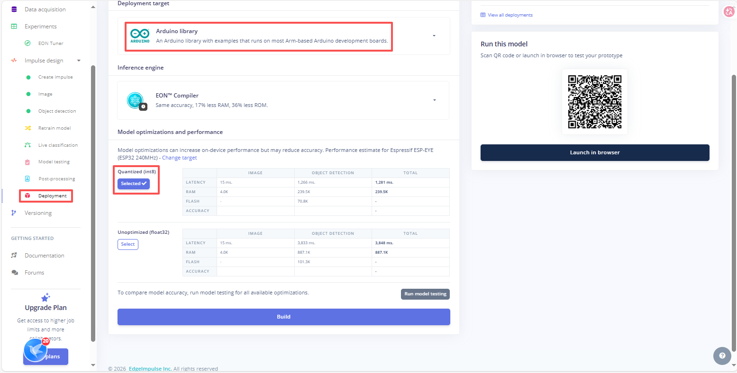Click the Upgrade Plan star icon
Image resolution: width=737 pixels, height=373 pixels.
point(45,297)
